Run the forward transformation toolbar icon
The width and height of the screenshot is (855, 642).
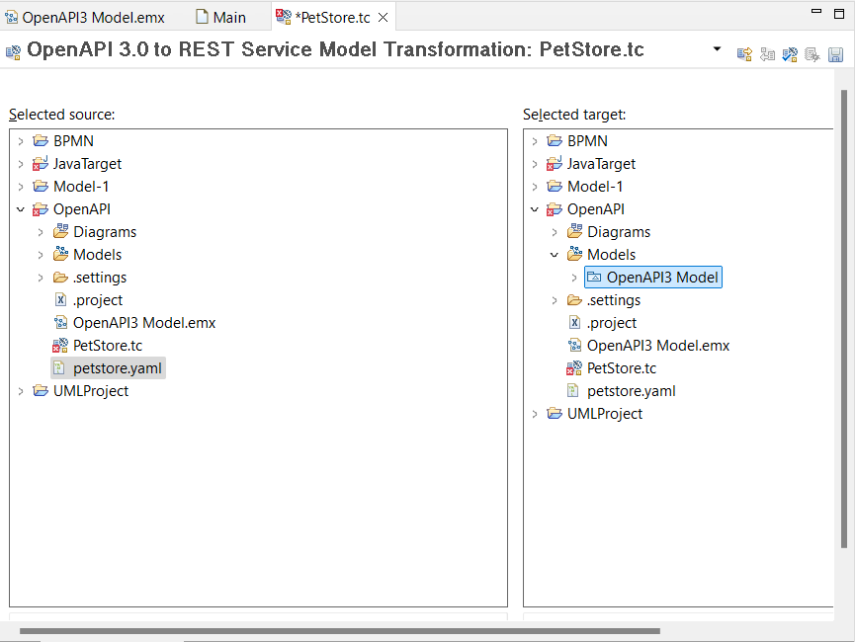tap(744, 54)
